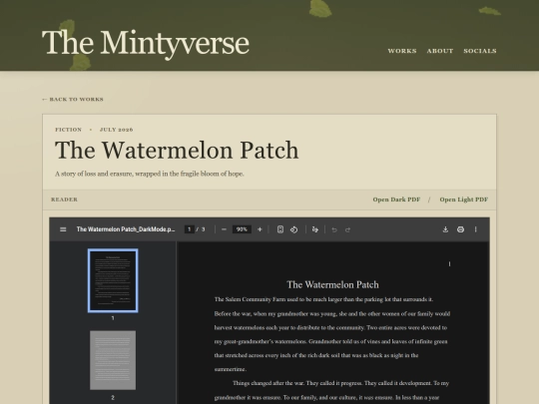
Task: Click the READER label
Action: (64, 200)
